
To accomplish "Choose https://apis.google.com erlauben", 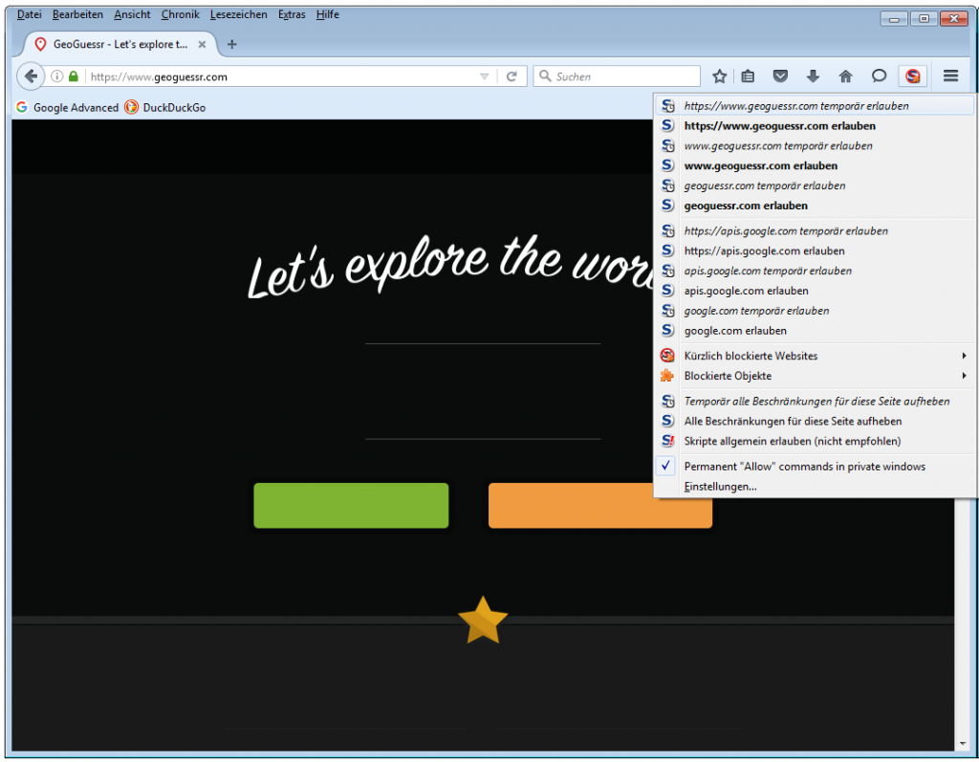I will click(815, 251).
